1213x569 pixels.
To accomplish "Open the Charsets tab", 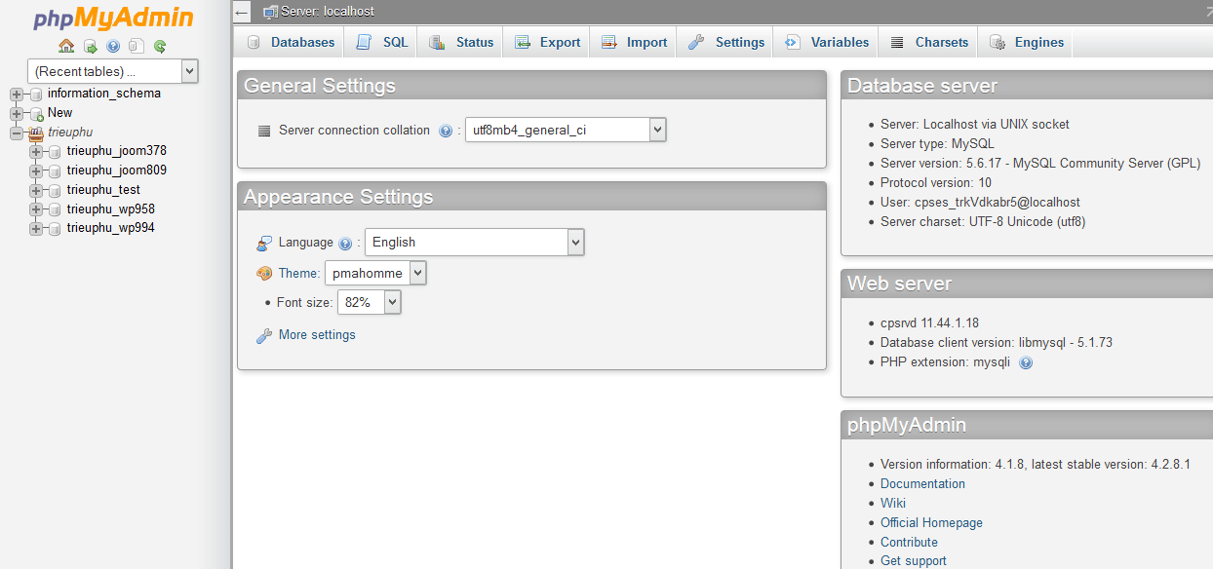I will (x=929, y=42).
